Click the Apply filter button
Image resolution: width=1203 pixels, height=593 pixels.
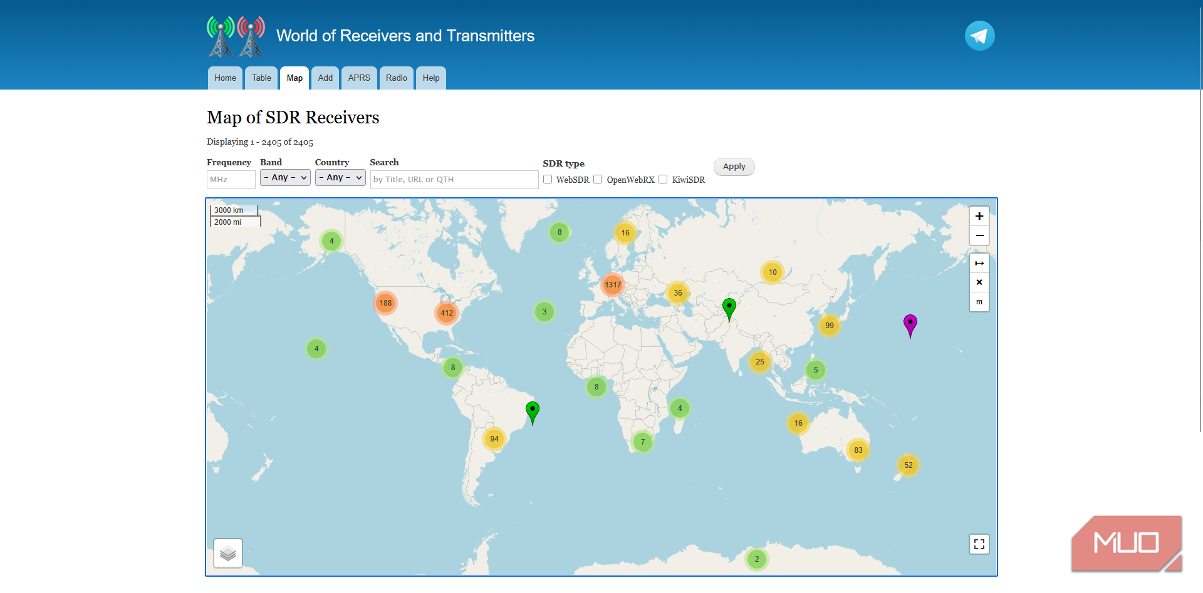(x=734, y=167)
